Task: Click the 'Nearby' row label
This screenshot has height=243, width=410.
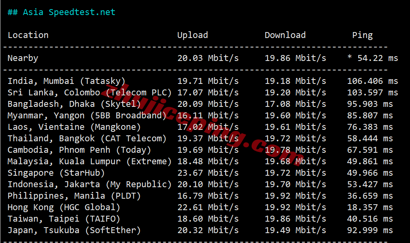Action: tap(23, 58)
